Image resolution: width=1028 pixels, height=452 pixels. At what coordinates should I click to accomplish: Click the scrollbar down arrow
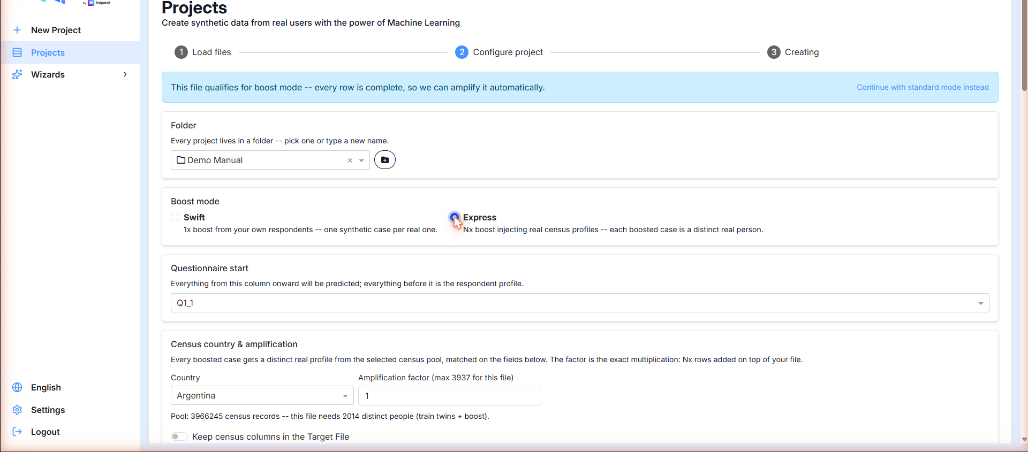pyautogui.click(x=1024, y=439)
